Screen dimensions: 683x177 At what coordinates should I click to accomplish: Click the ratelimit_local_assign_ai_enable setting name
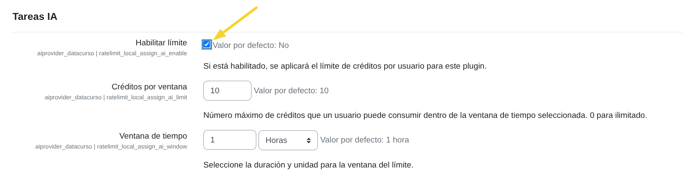coord(143,54)
